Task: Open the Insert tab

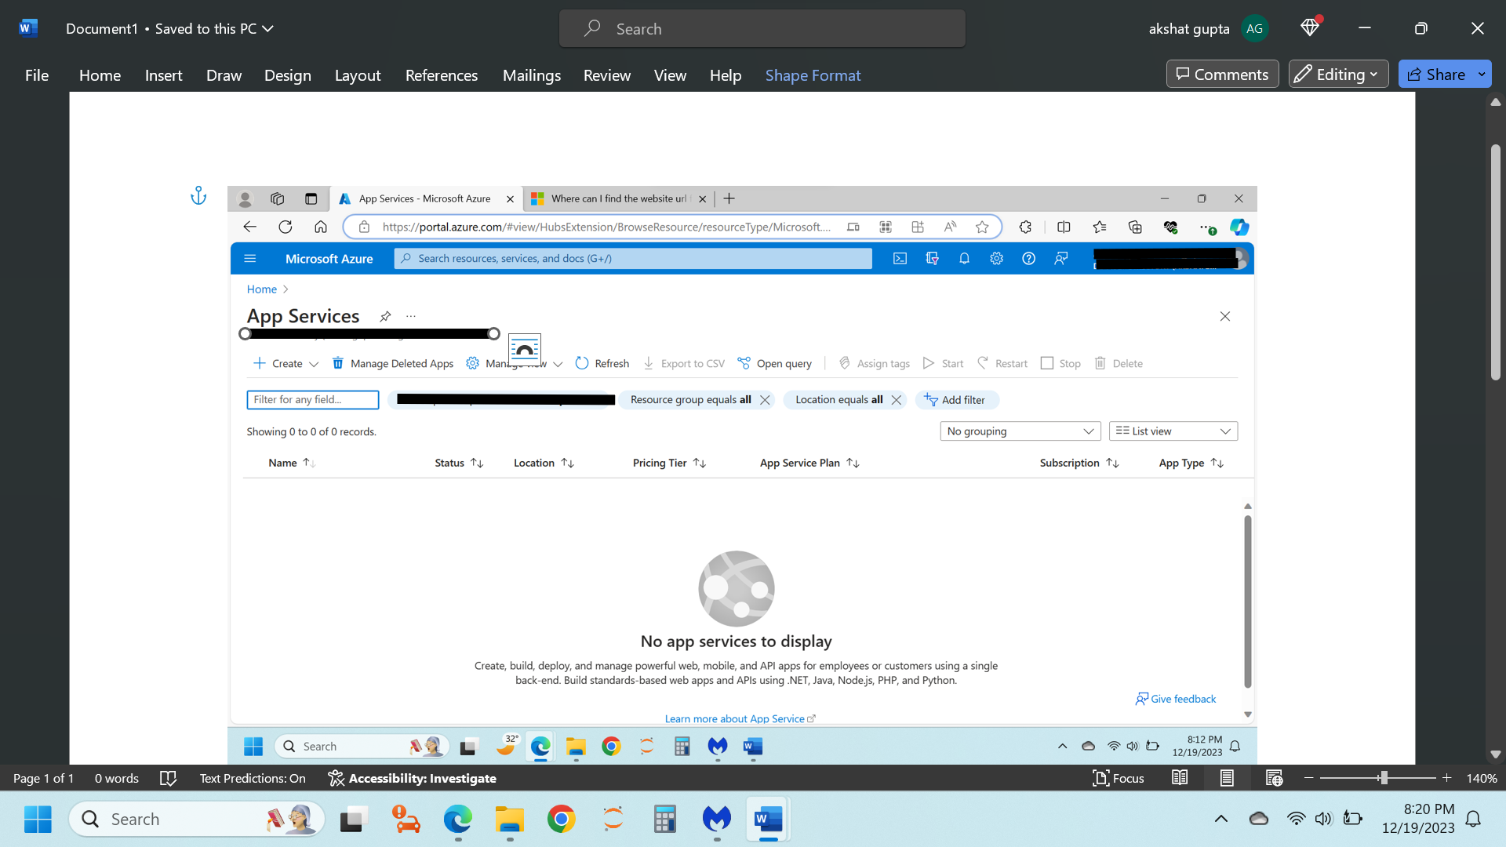Action: (x=163, y=75)
